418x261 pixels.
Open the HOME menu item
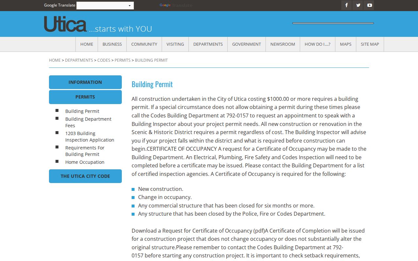tap(87, 44)
